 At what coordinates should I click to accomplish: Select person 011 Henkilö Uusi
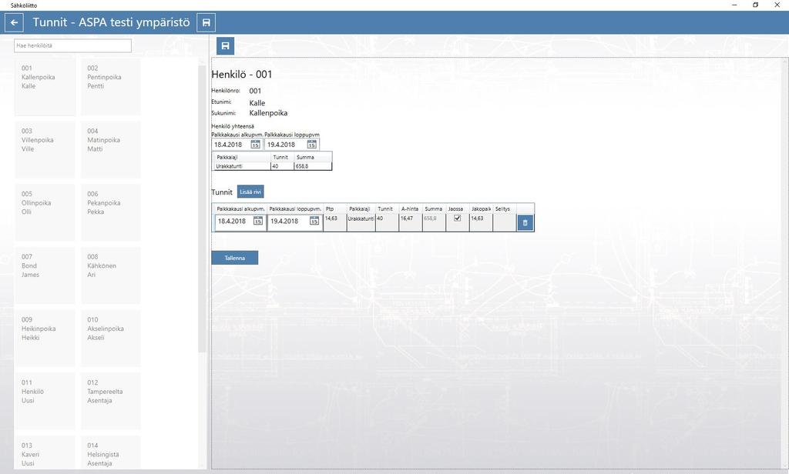45,401
